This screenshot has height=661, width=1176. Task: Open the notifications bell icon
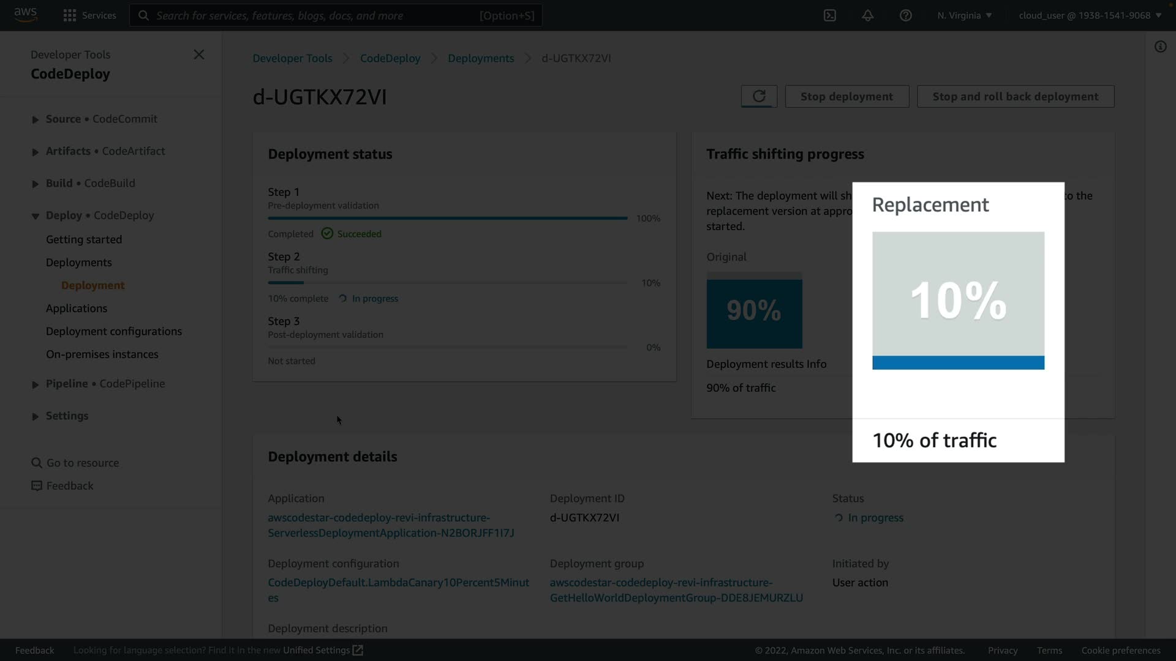click(867, 15)
